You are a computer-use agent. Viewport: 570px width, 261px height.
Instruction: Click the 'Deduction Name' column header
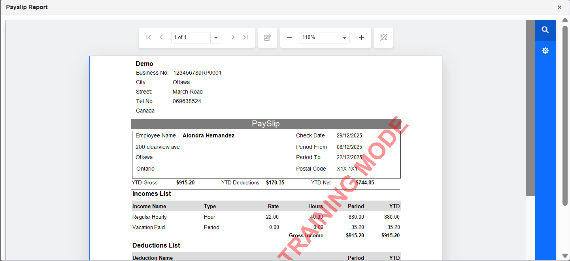tap(153, 258)
